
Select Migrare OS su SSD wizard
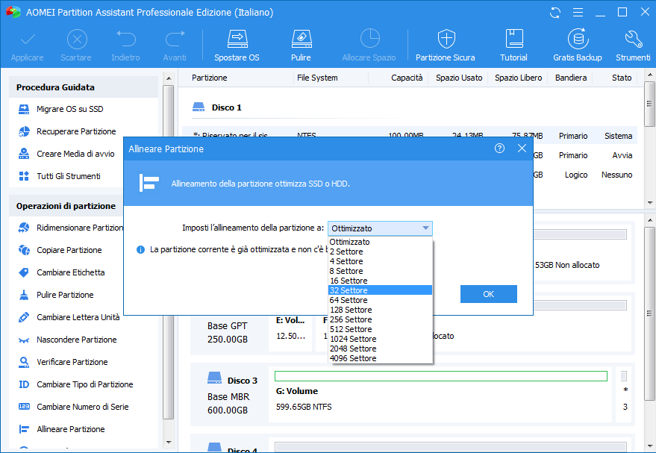[69, 109]
